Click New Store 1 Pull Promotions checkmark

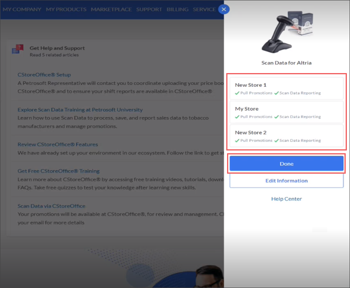click(237, 93)
